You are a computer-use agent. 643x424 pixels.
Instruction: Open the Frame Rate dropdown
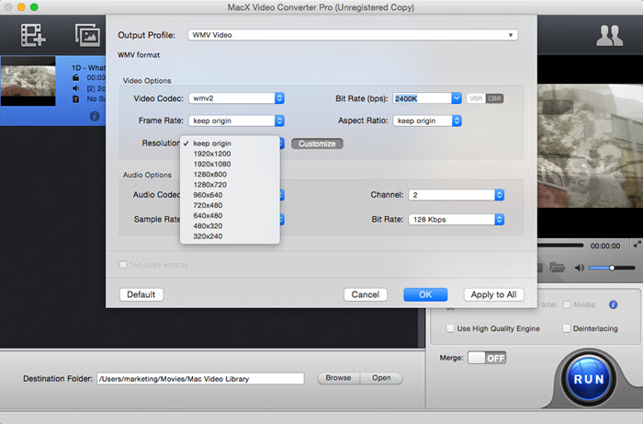pos(237,120)
